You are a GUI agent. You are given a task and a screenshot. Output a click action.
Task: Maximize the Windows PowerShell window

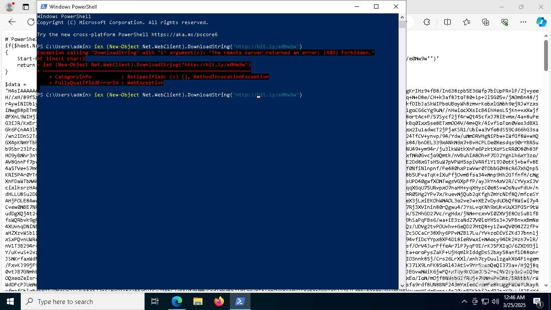[376, 6]
